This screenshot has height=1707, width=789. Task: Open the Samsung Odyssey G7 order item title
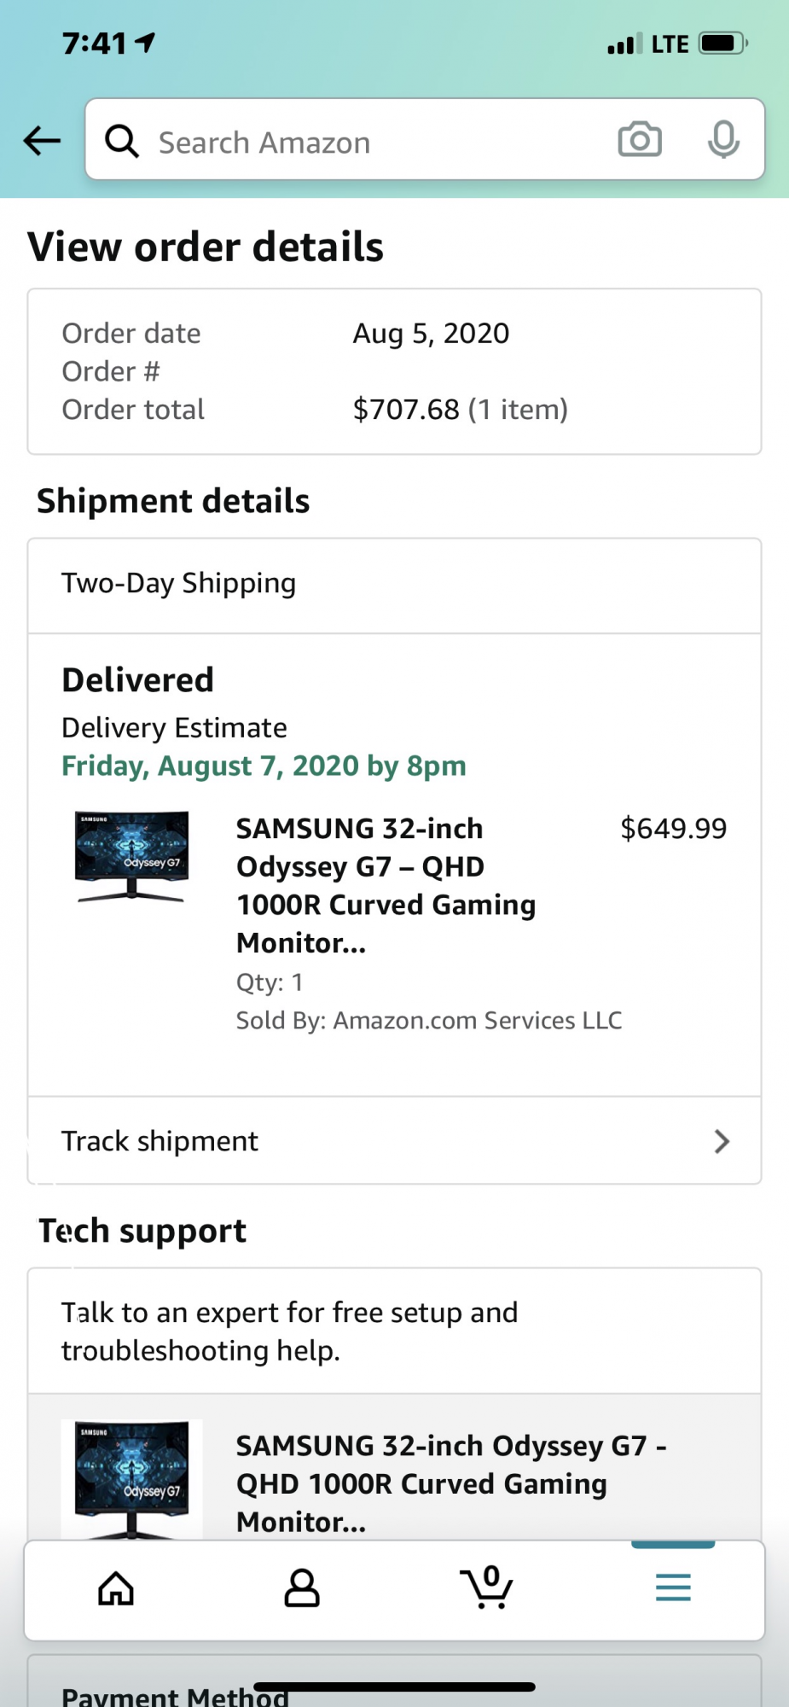coord(386,885)
